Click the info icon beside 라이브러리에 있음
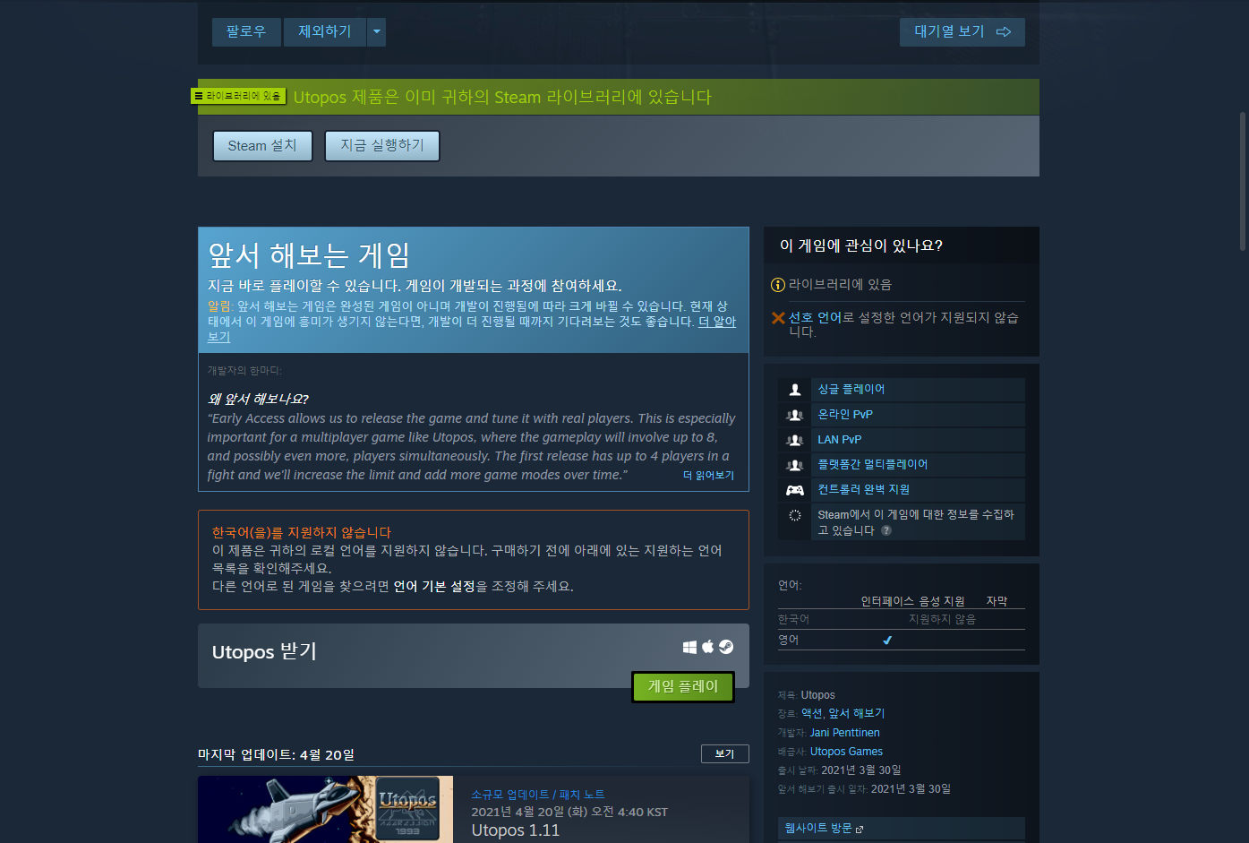The height and width of the screenshot is (843, 1249). coord(778,285)
